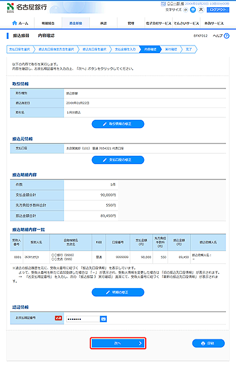Click the 明細の修正 button

tap(118, 292)
